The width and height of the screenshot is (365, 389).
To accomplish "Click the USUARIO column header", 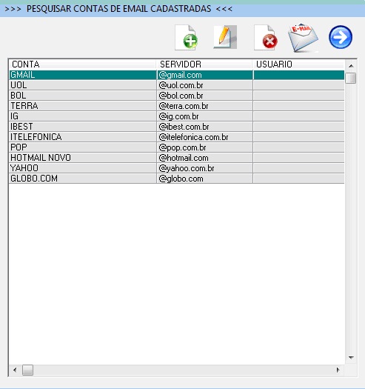I will pyautogui.click(x=299, y=64).
